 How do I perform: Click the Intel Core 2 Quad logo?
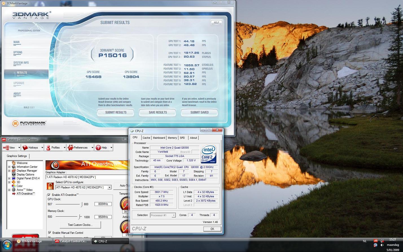(x=209, y=154)
